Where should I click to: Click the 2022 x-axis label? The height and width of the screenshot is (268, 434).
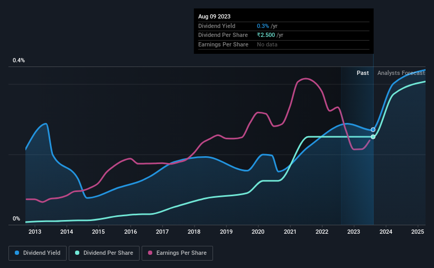click(322, 232)
